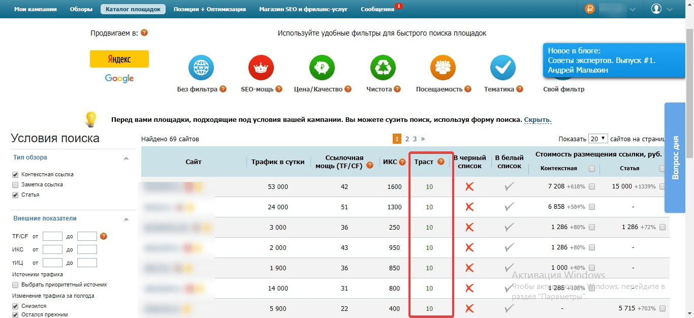This screenshot has height=318, width=694.
Task: Choose the SEO-мощь crown filter icon
Action: (261, 68)
